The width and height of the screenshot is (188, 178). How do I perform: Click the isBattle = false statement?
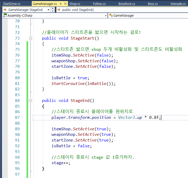click(72, 146)
